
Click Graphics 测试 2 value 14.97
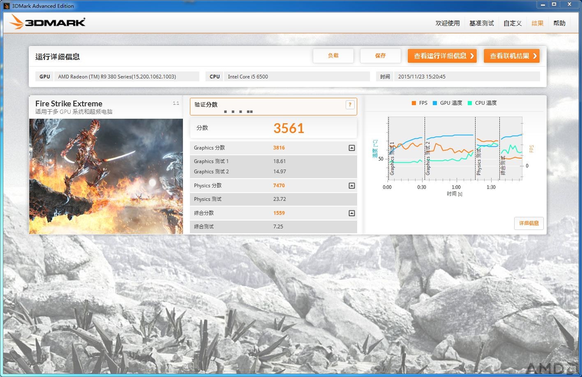[279, 172]
